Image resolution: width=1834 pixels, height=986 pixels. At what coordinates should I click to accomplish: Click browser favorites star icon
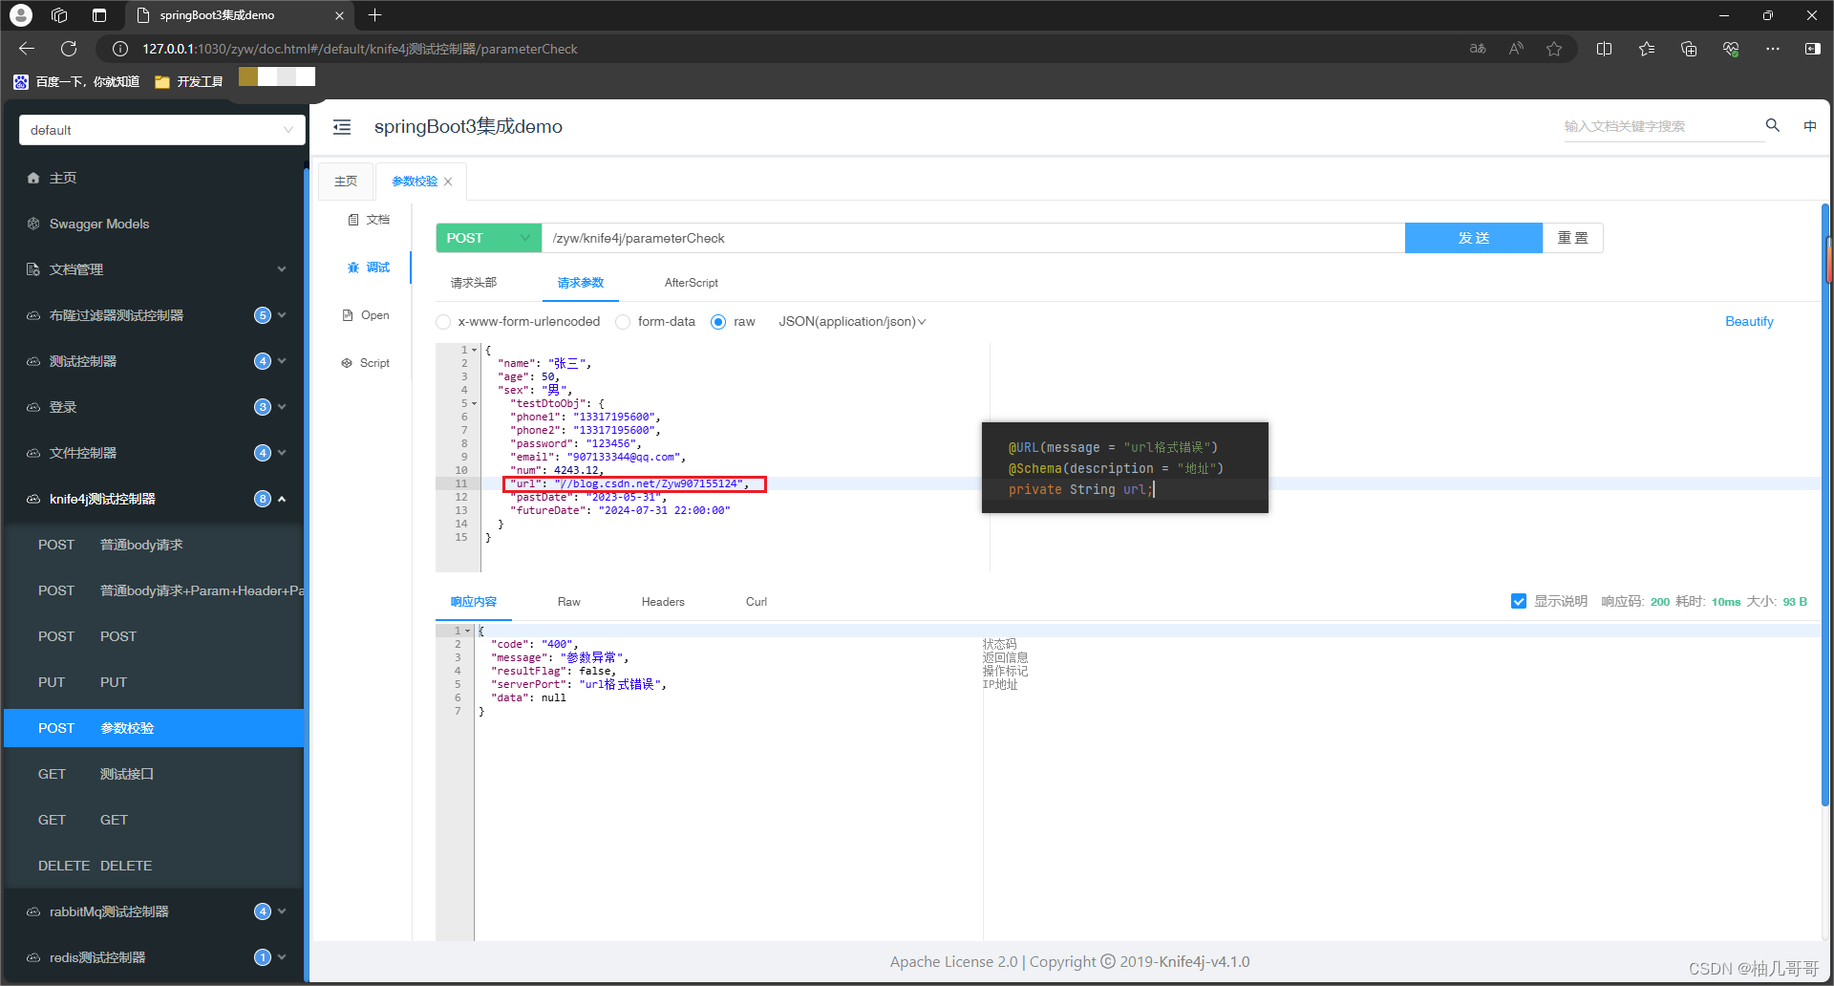[1554, 49]
